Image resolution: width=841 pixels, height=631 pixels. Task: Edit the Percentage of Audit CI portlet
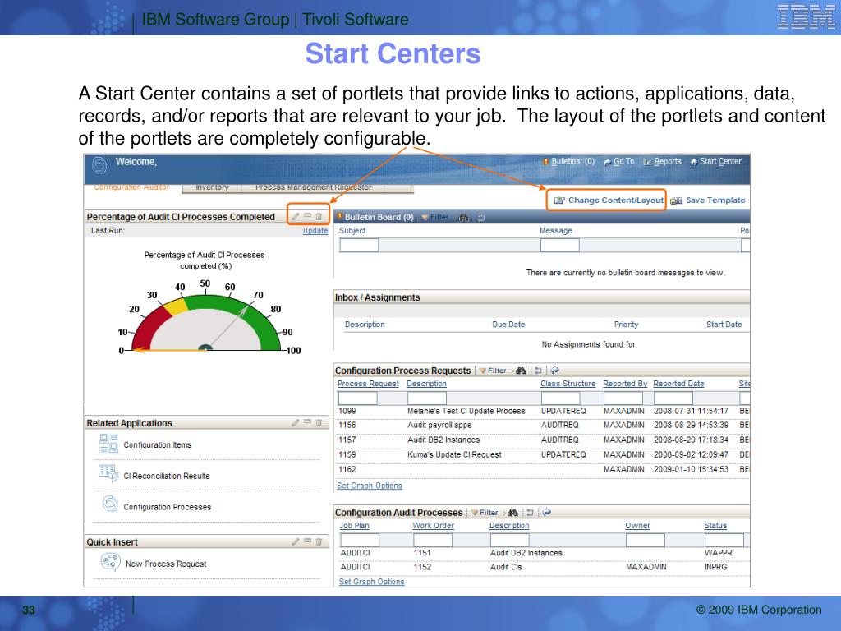296,216
